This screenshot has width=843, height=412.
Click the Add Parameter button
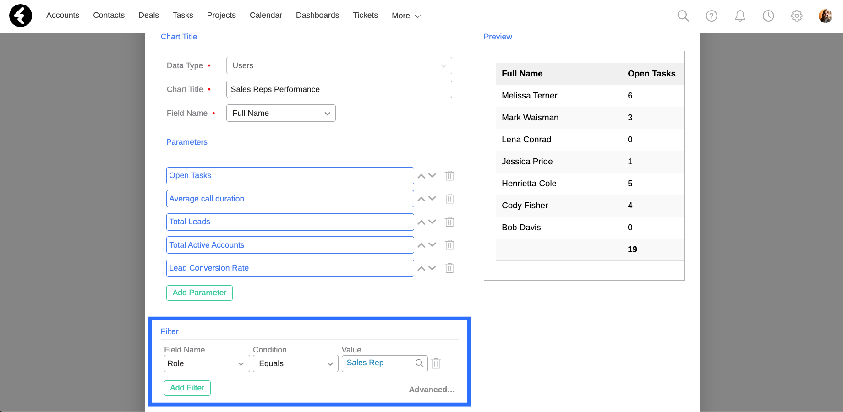(x=199, y=293)
